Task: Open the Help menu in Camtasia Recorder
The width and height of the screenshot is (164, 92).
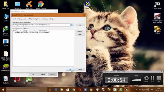Action: pos(123,72)
